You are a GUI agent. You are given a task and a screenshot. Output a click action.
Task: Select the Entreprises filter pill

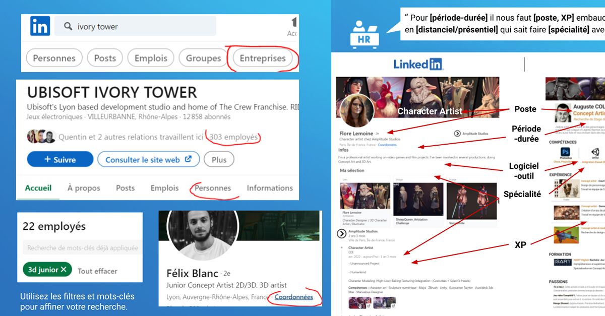coord(262,58)
